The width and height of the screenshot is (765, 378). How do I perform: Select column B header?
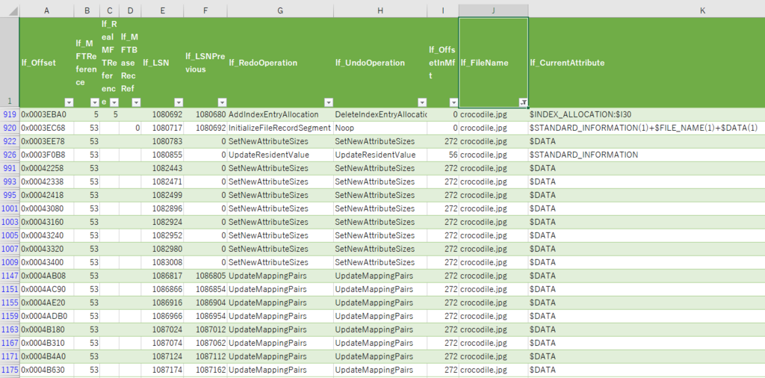[x=87, y=10]
